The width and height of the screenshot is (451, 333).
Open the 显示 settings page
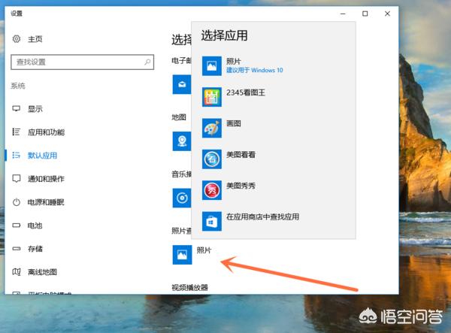point(35,109)
